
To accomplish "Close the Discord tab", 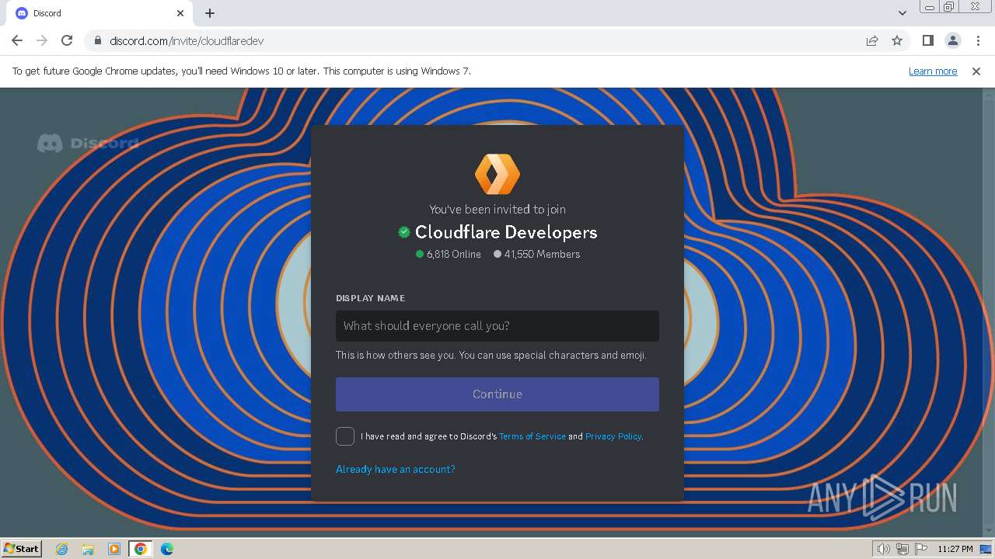I will coord(180,13).
